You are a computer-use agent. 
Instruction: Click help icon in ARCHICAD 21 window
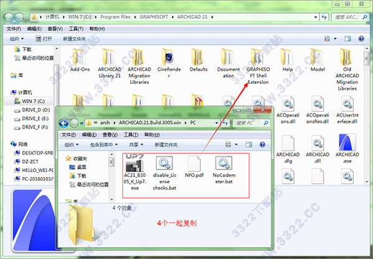[x=361, y=39]
